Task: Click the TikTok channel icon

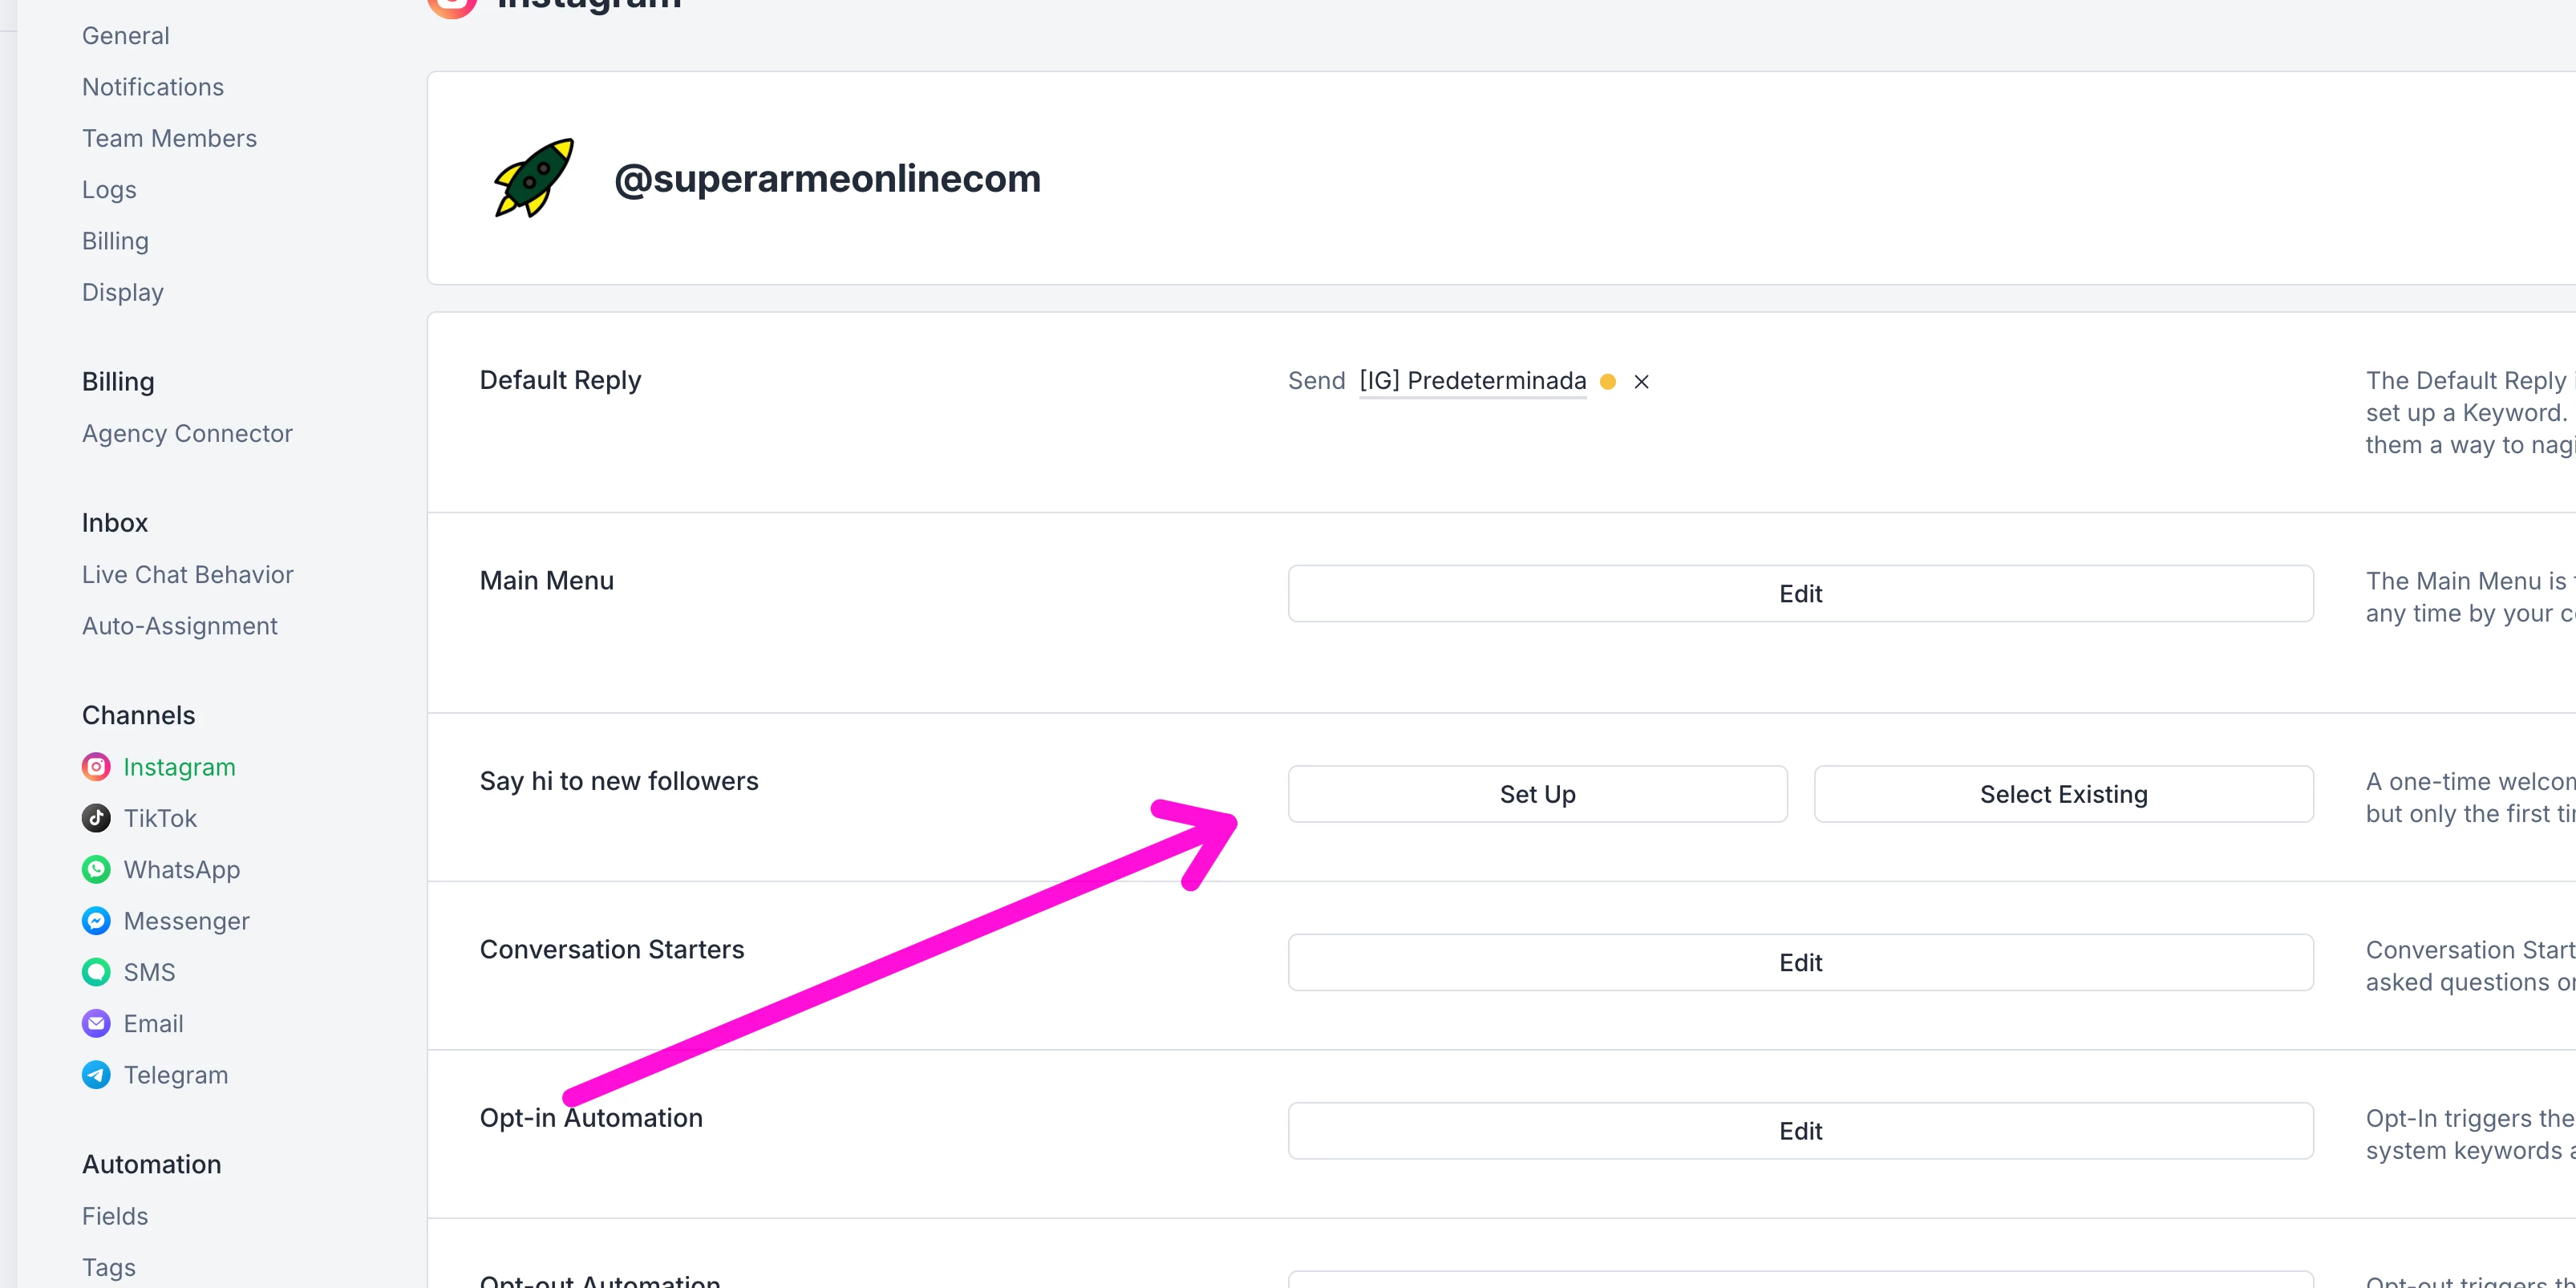Action: pyautogui.click(x=96, y=818)
